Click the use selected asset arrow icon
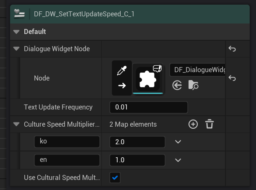Screen dimensions: 256x190 click(x=177, y=86)
